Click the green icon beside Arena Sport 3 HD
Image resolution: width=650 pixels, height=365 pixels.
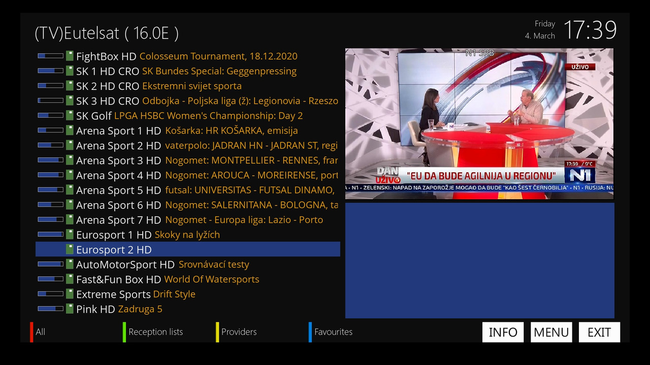pos(70,160)
